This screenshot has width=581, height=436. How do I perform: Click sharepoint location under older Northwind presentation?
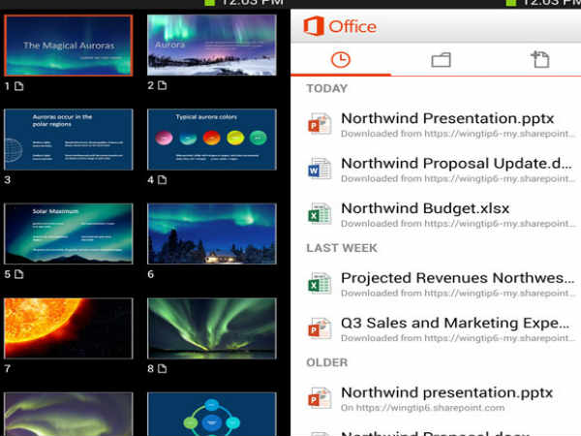coord(422,408)
